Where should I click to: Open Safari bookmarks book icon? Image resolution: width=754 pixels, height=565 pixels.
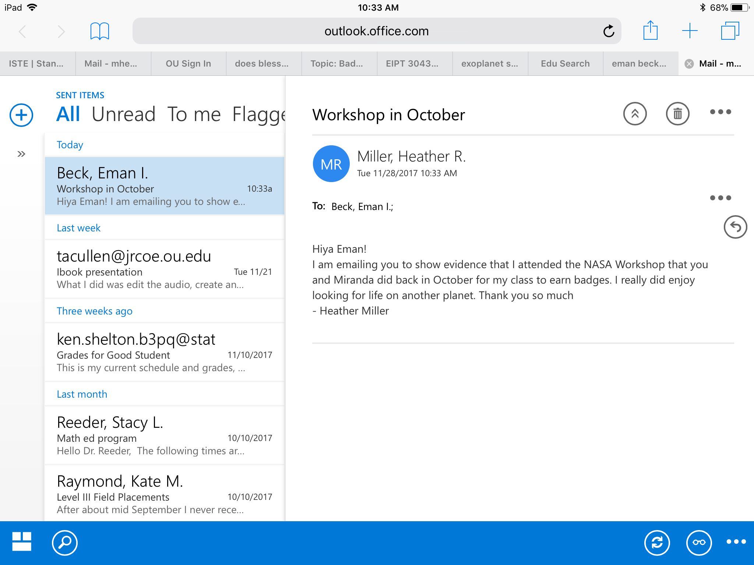coord(99,31)
